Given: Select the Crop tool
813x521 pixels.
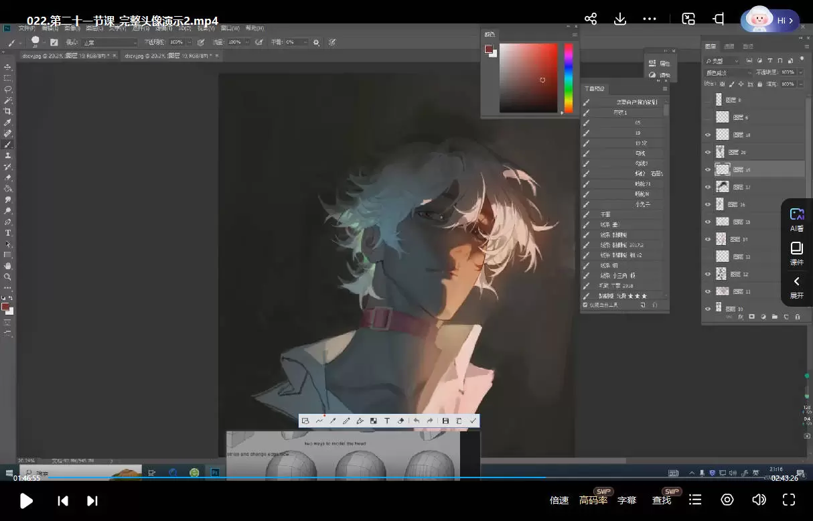Looking at the screenshot, I should [x=8, y=111].
